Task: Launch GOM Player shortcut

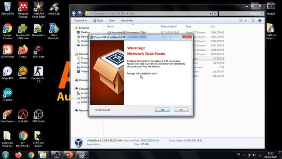Action: pyautogui.click(x=7, y=51)
